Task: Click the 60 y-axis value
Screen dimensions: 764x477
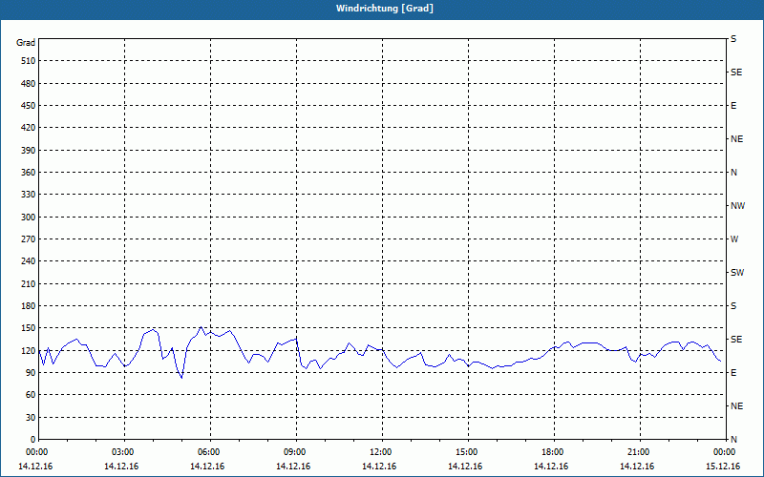Action: (x=31, y=395)
